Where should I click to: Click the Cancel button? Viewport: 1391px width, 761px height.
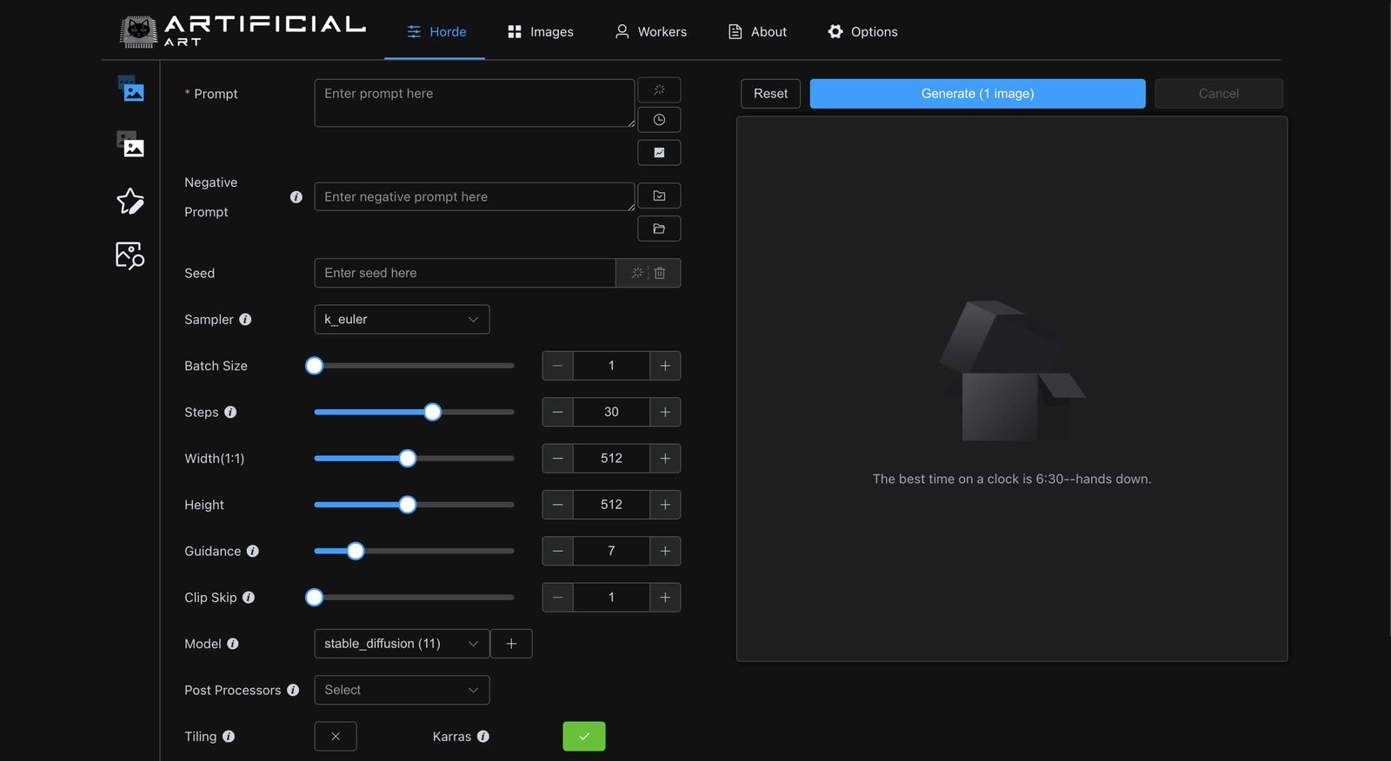[x=1219, y=94]
